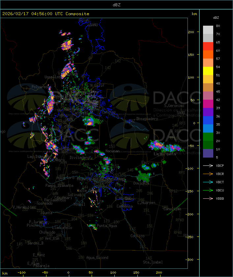Click the Pasarela map label
Image resolution: width=233 pixels, height=277 pixels.
point(41,266)
